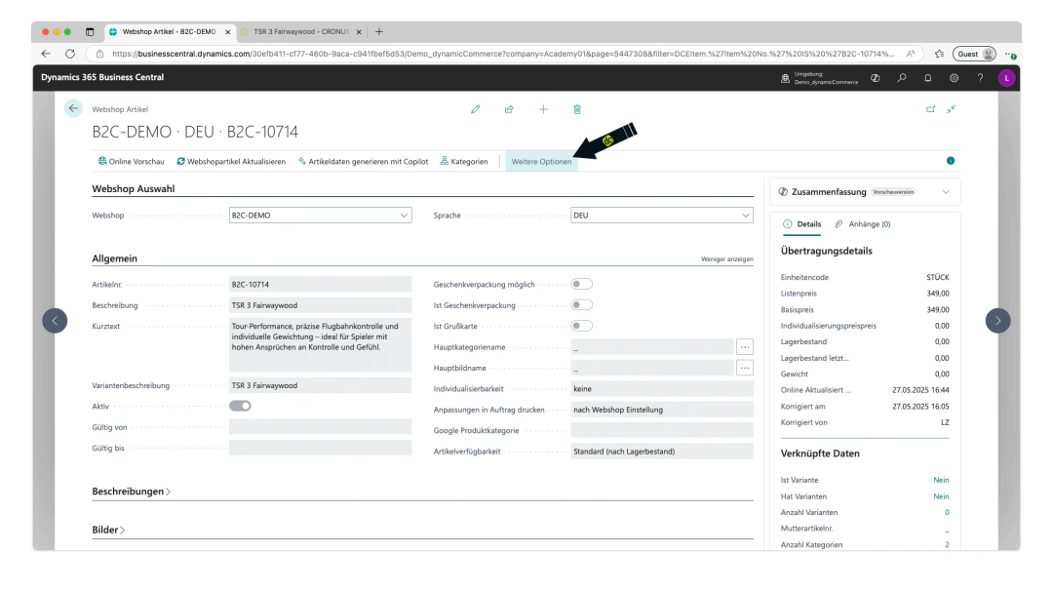Open a new browser tab
This screenshot has height=593, width=1053.
coord(379,31)
